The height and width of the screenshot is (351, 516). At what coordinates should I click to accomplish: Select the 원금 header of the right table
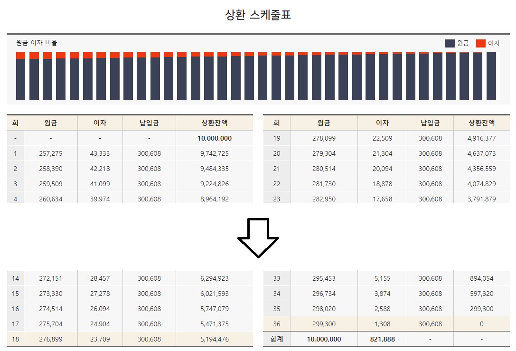[324, 122]
